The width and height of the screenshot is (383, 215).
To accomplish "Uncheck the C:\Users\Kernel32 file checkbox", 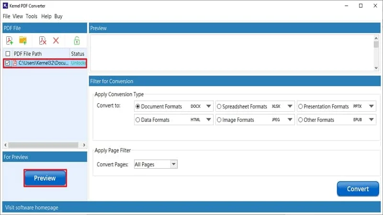I will 8,63.
